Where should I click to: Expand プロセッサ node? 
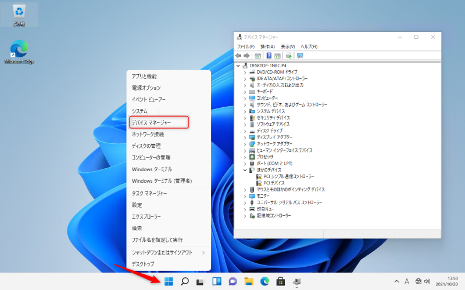point(245,157)
